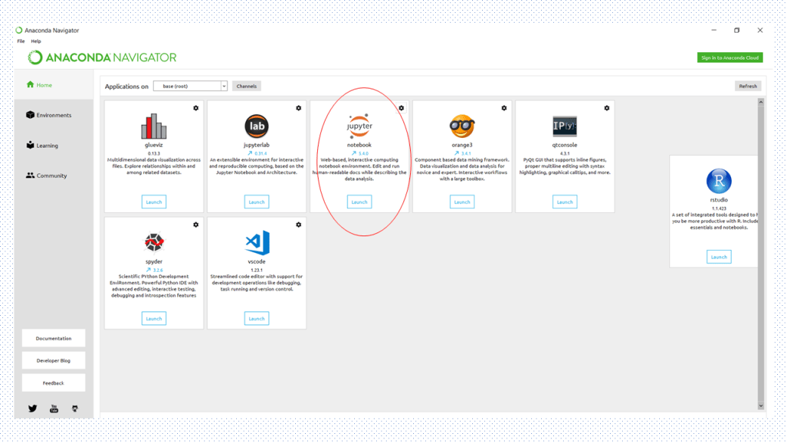The height and width of the screenshot is (443, 787).
Task: Launch vscode
Action: (257, 319)
